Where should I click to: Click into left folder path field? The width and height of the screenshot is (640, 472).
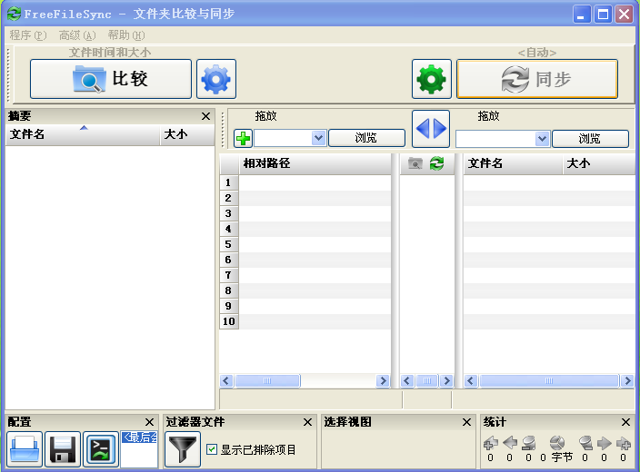(x=283, y=138)
